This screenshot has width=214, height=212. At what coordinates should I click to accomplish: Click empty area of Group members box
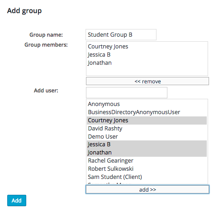pyautogui.click(x=147, y=71)
